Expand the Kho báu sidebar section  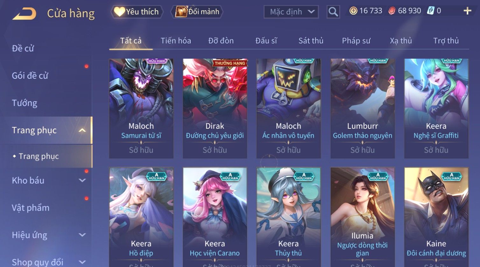pyautogui.click(x=82, y=181)
